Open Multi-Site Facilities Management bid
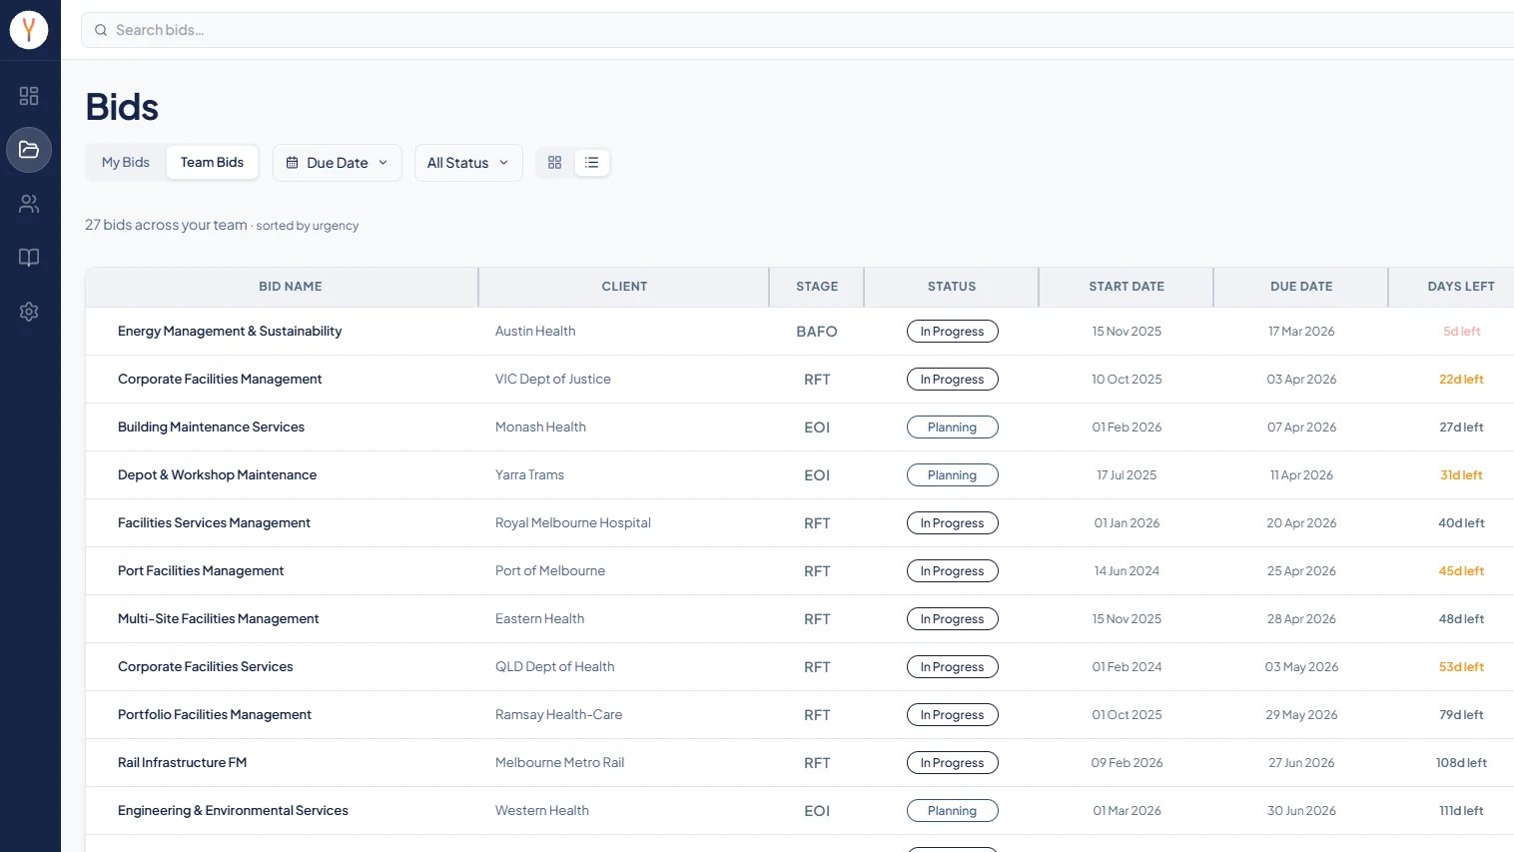This screenshot has width=1514, height=852. (218, 619)
